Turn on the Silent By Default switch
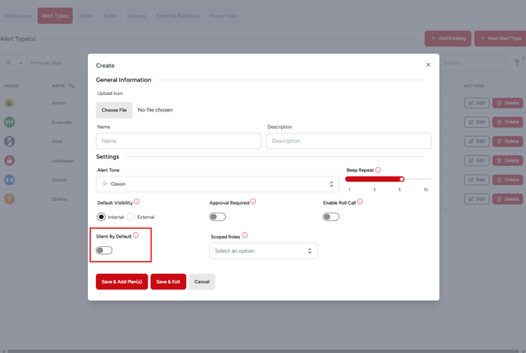Screen dimensions: 526x353 104,250
